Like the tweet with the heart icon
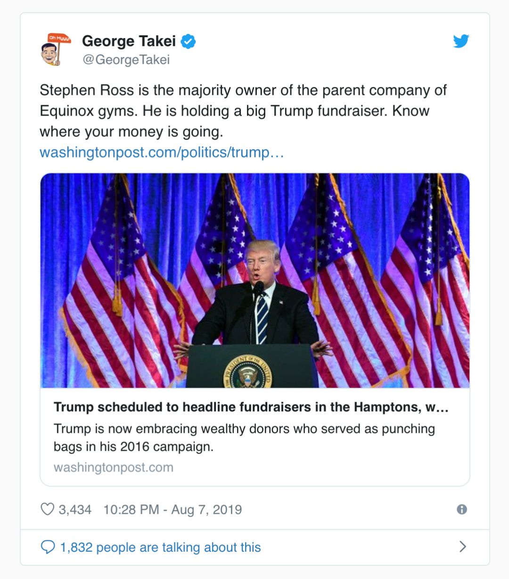 48,509
